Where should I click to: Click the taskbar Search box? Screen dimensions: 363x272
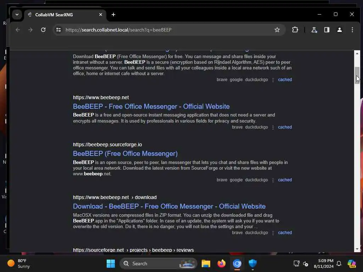coord(158,263)
